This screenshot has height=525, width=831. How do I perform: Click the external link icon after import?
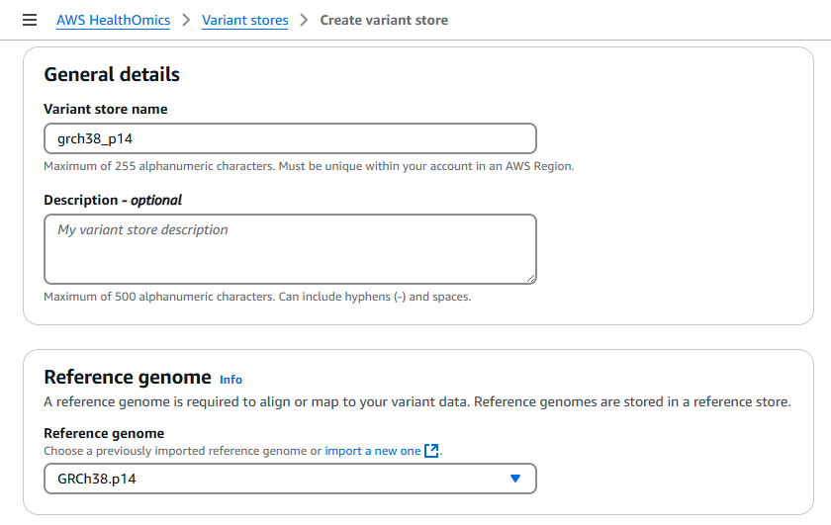(x=431, y=451)
